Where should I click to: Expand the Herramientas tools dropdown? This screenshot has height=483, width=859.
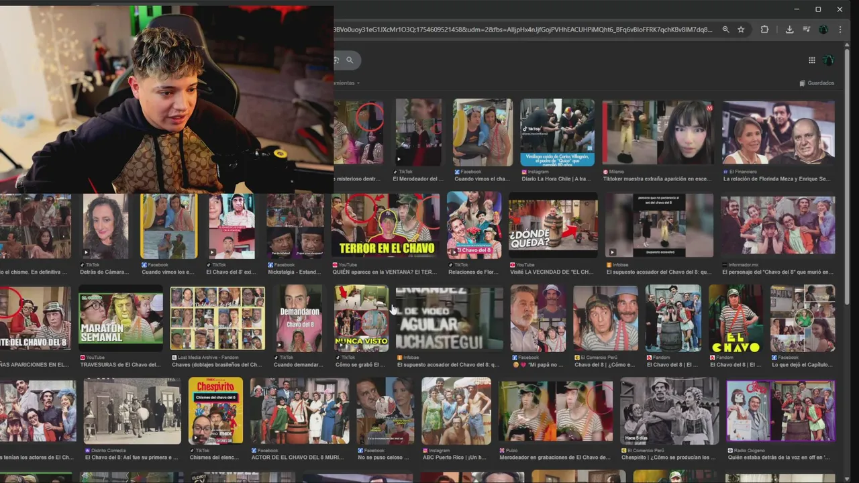(347, 83)
